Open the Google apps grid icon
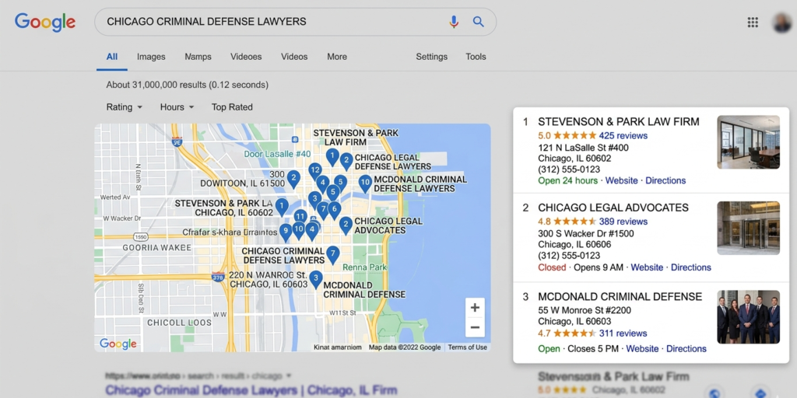 point(753,22)
